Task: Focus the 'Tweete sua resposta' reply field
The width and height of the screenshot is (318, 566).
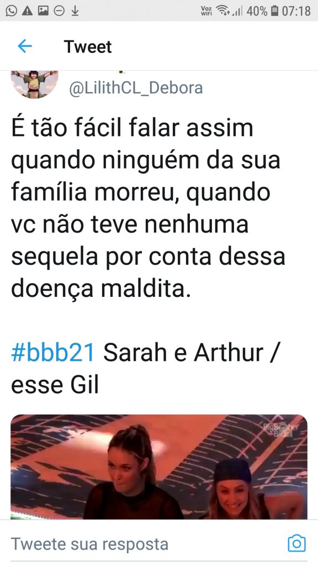Action: click(x=144, y=544)
